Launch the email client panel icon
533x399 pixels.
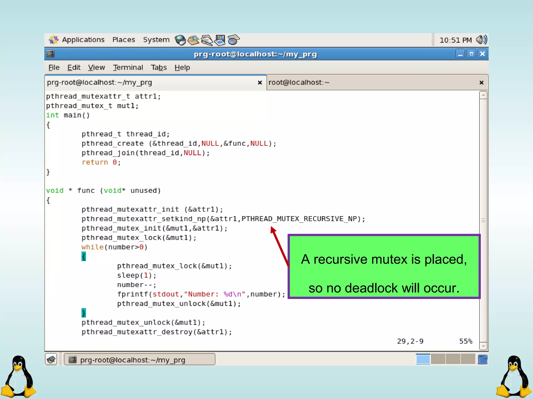(x=194, y=40)
